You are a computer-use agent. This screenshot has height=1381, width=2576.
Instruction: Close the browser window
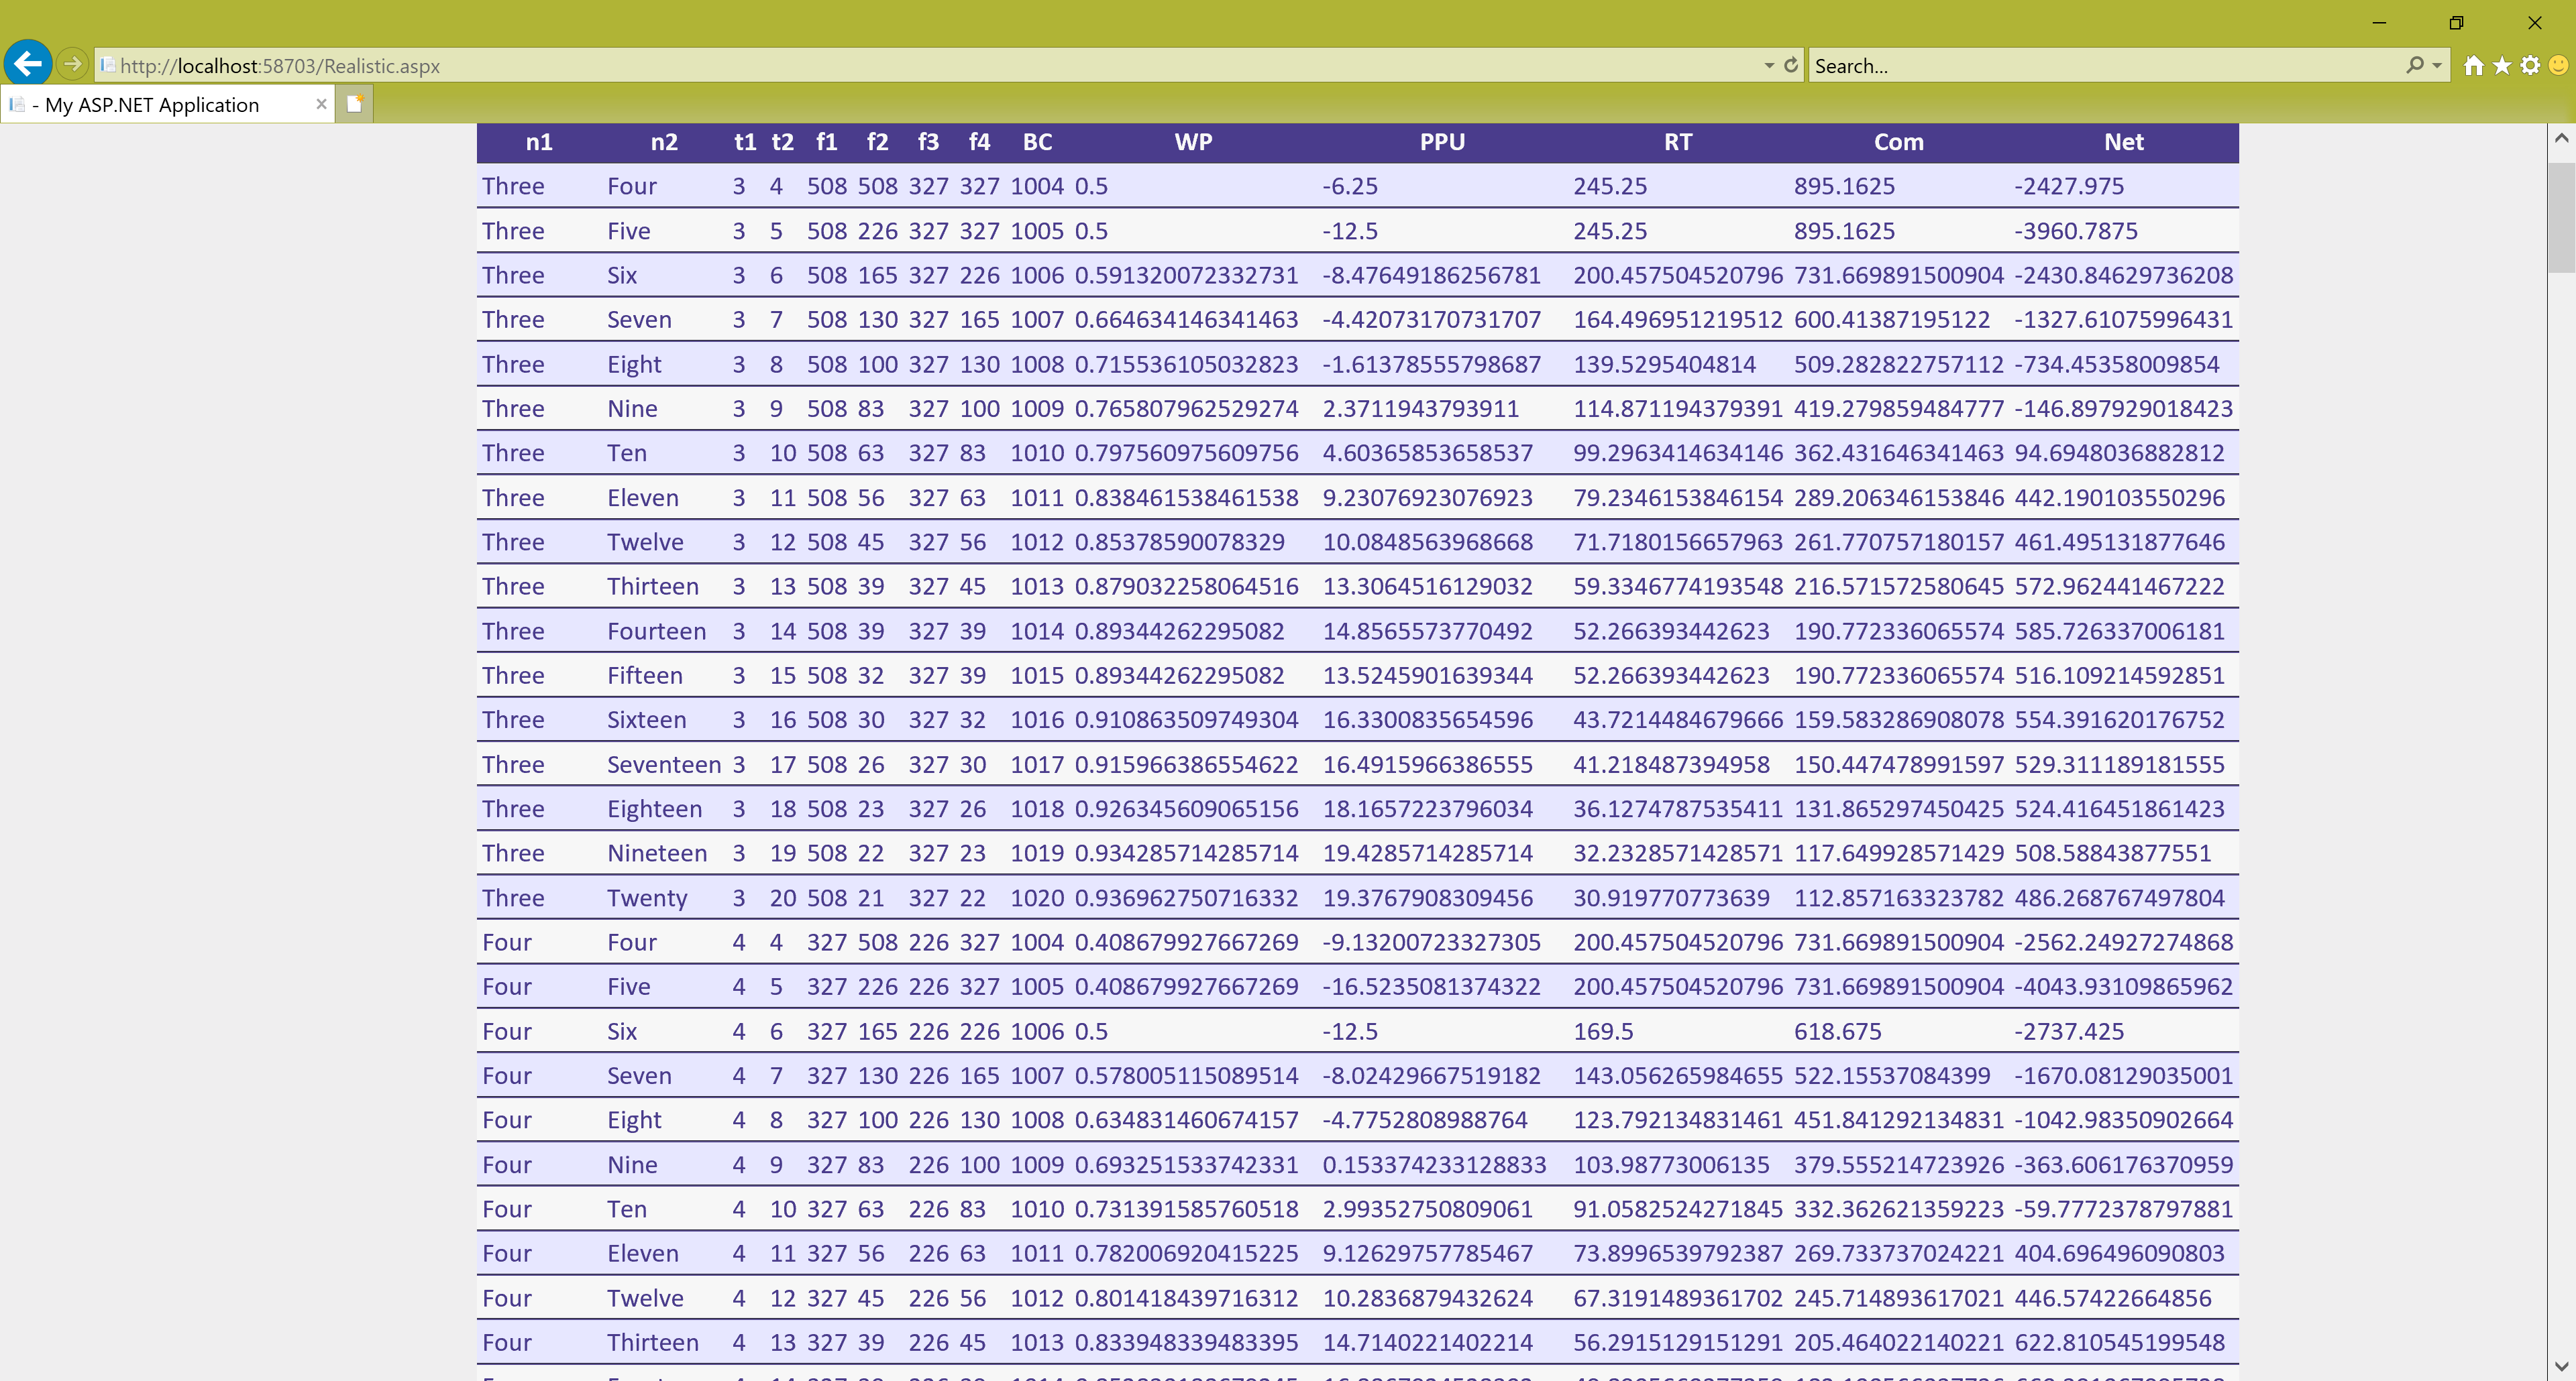pyautogui.click(x=2534, y=22)
